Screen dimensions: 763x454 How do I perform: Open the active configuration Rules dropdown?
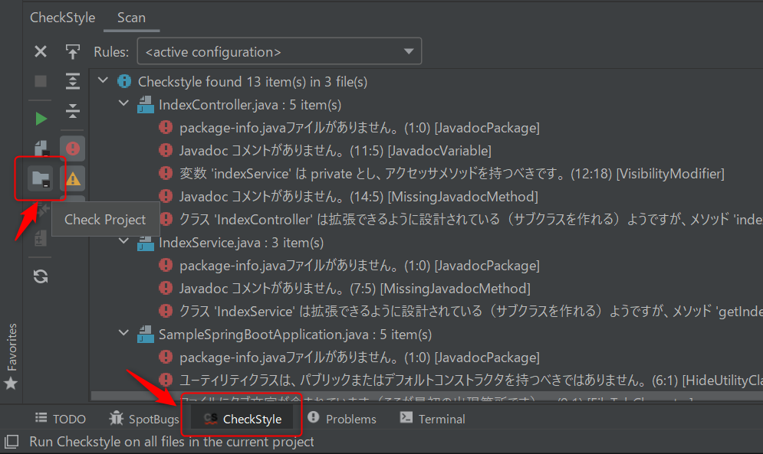pyautogui.click(x=279, y=51)
